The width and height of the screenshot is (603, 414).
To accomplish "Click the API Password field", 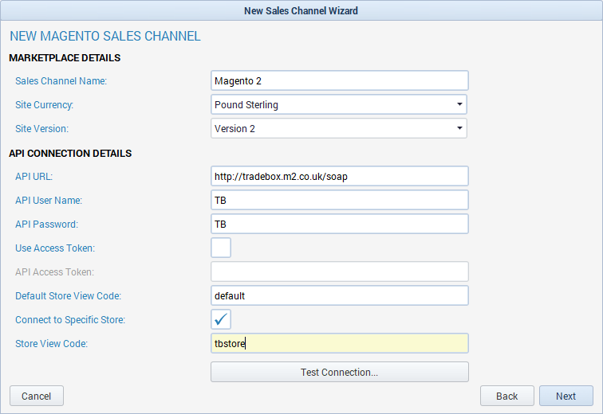I will pos(340,224).
